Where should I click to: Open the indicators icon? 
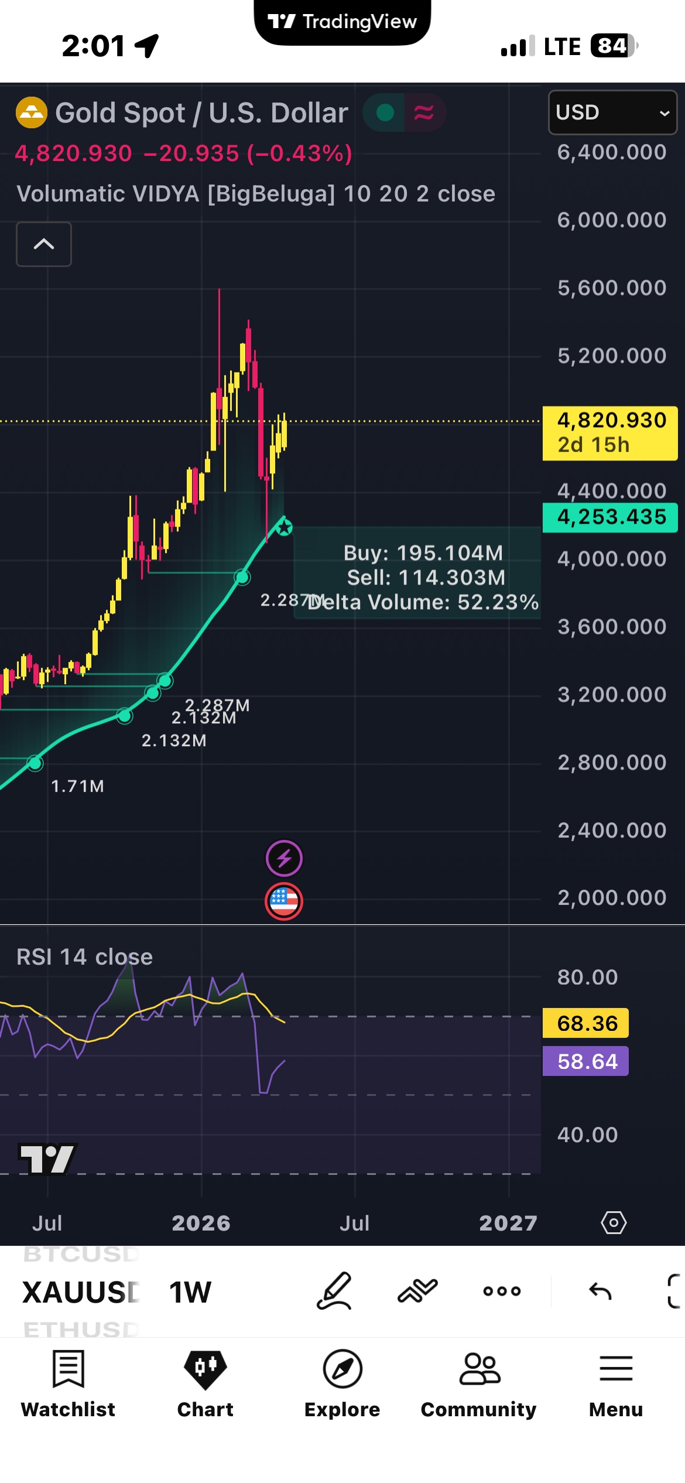[x=417, y=1291]
